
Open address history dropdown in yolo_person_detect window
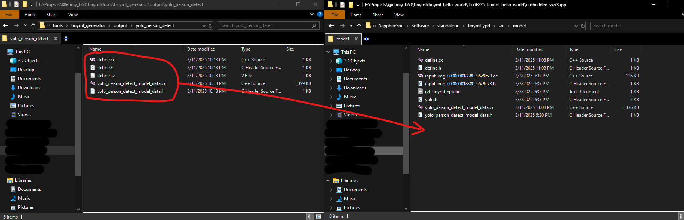204,25
